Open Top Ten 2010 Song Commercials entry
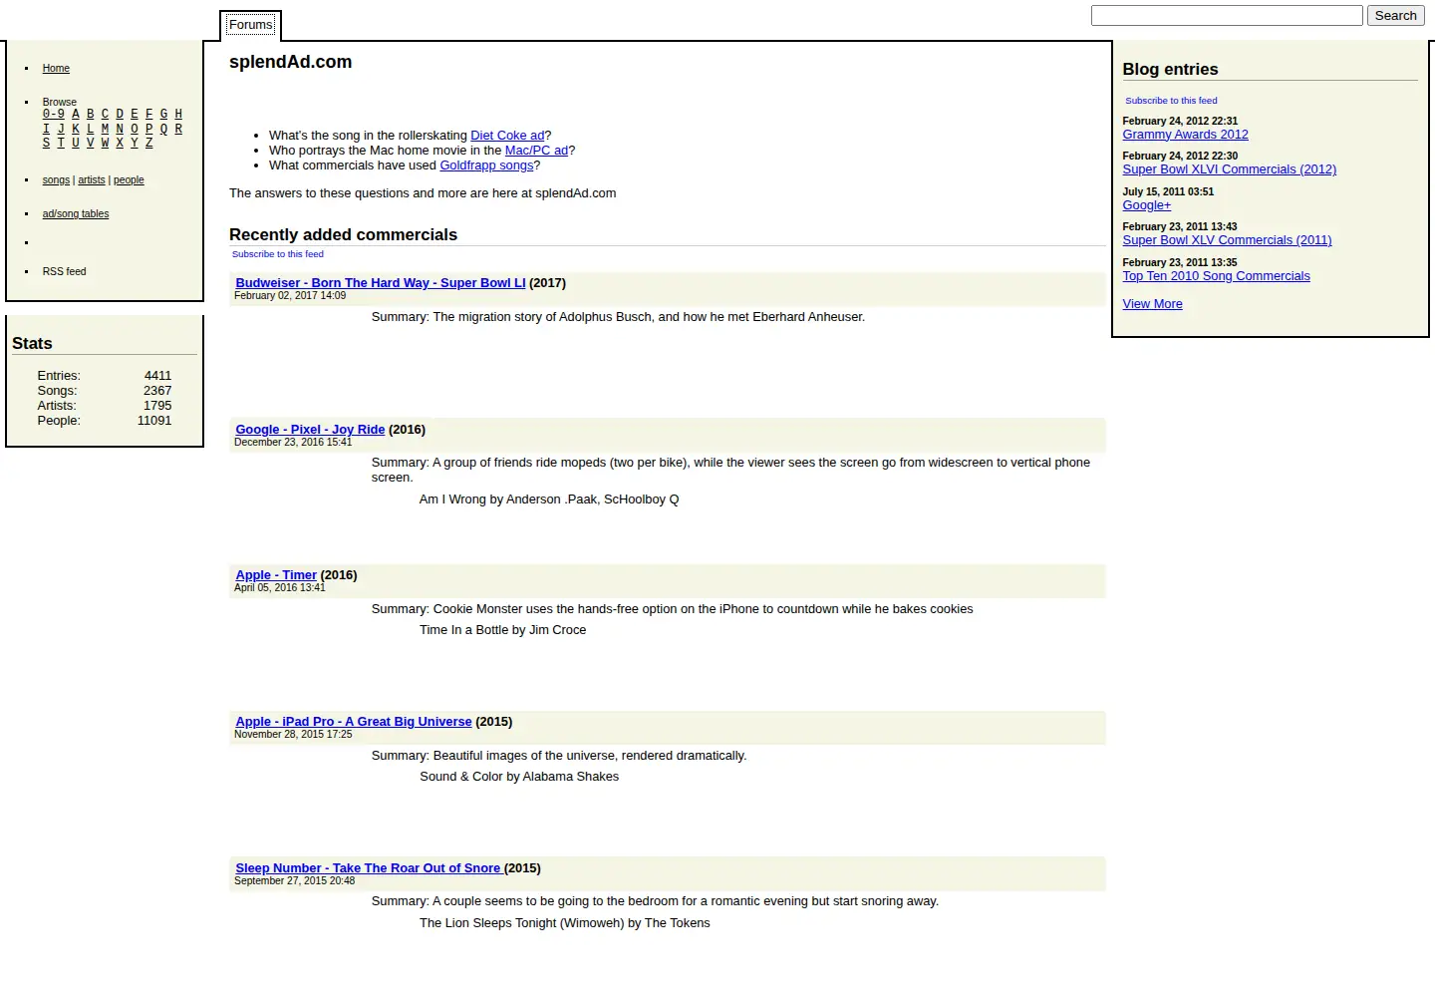 point(1216,276)
